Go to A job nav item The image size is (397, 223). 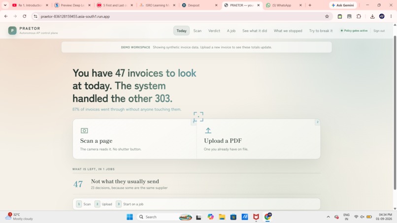[x=231, y=31]
